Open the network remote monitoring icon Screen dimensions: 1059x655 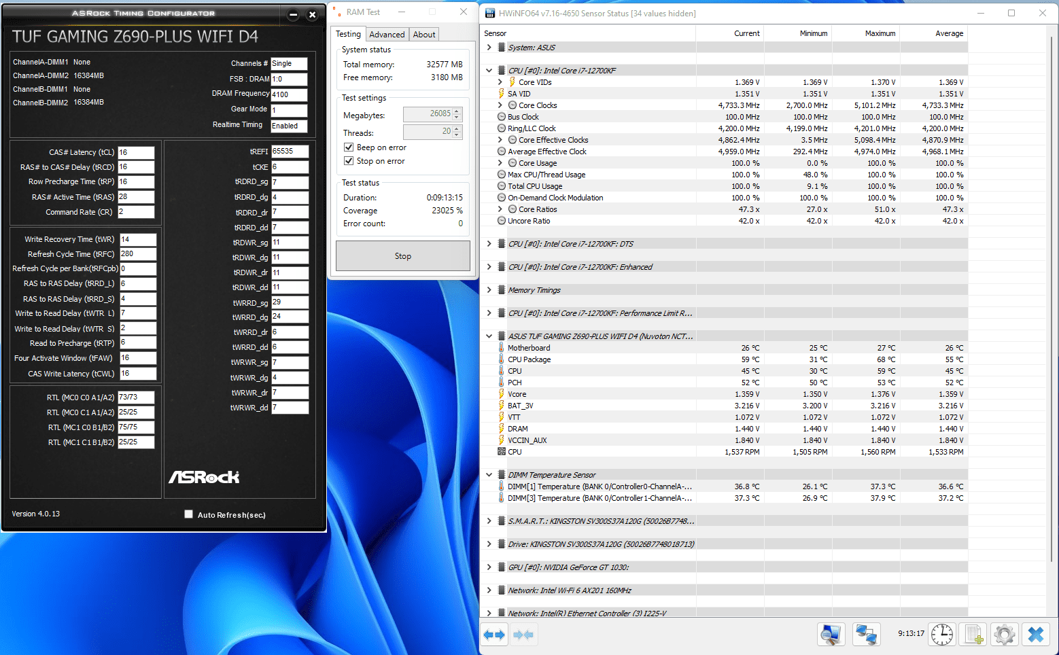(x=865, y=635)
